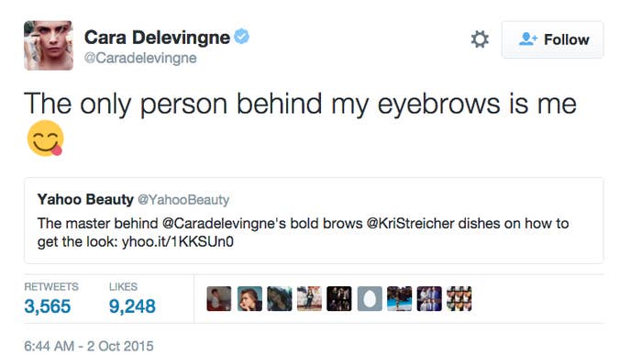Click the 6:44 AM - 2 Oct 2015 timestamp
This screenshot has width=642, height=355.
[x=89, y=346]
